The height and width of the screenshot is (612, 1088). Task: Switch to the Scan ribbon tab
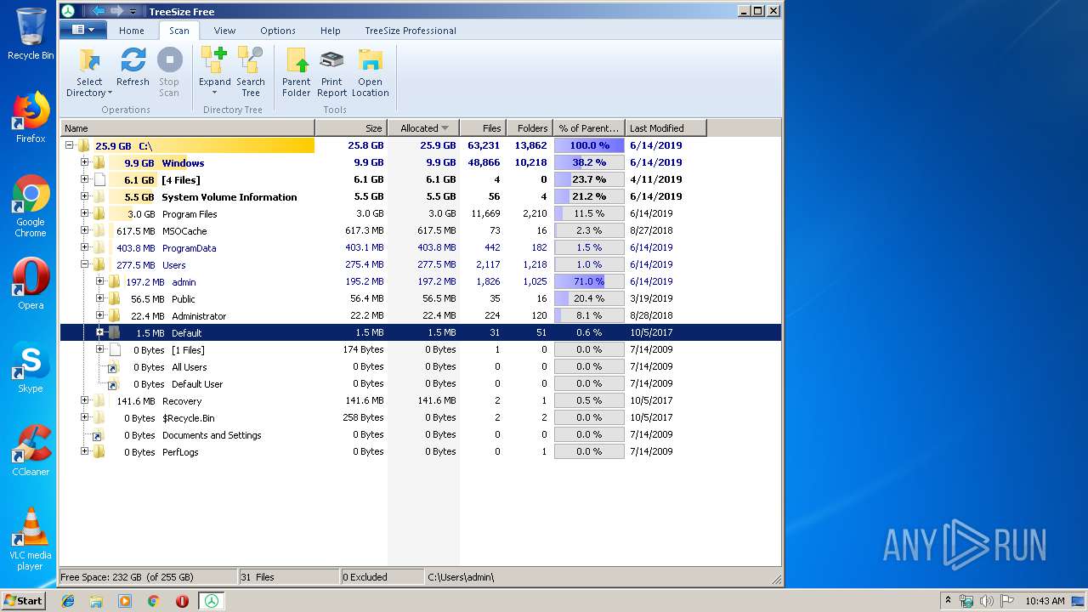(179, 31)
